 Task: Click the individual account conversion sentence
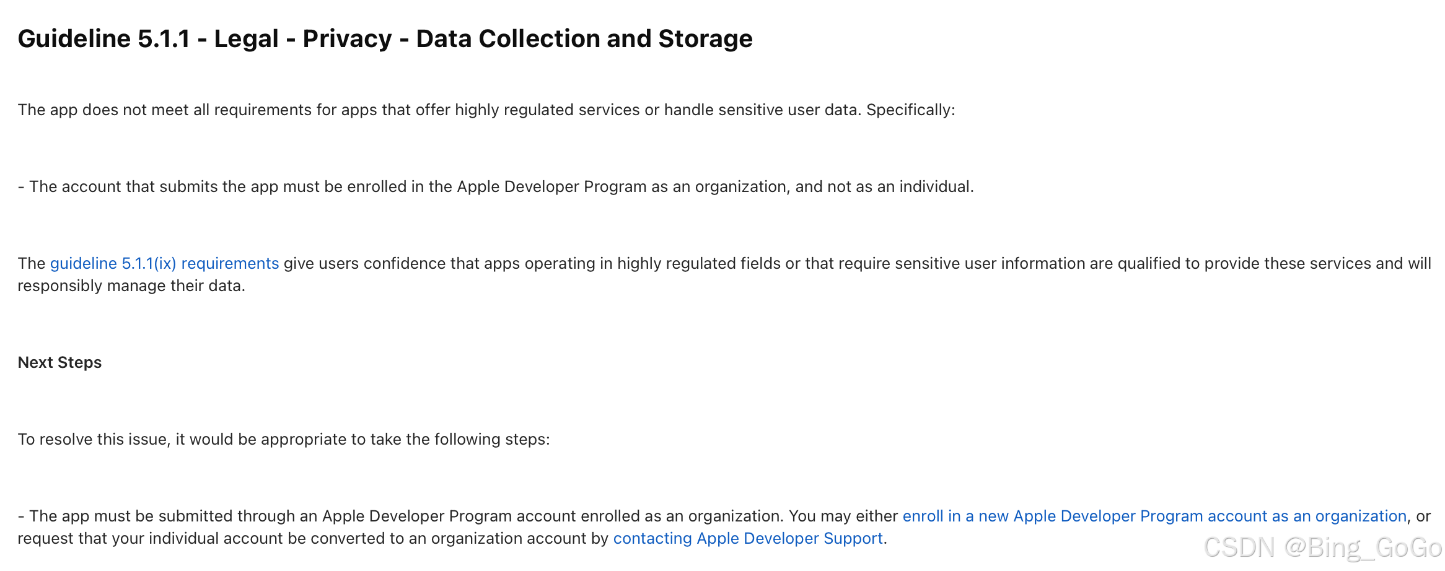pos(310,538)
